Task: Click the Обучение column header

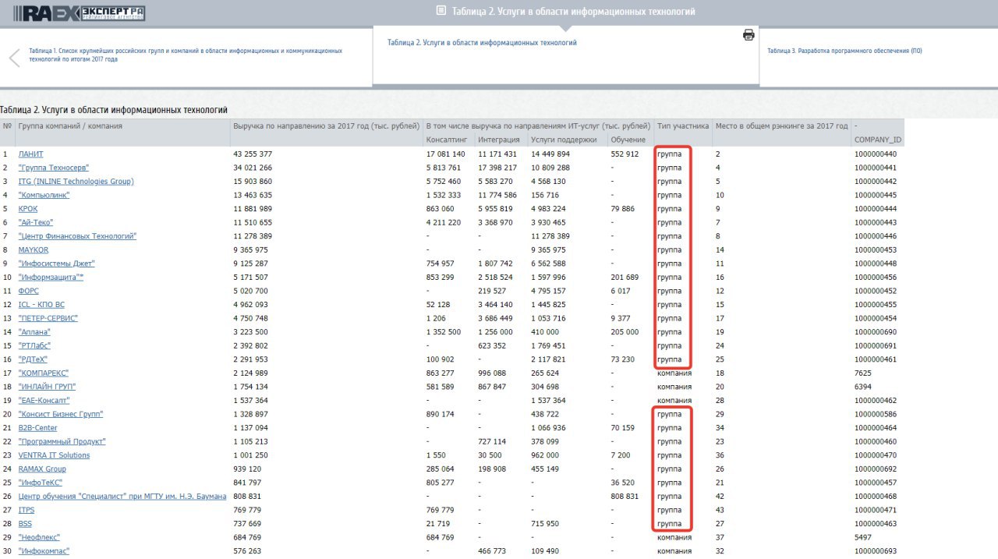Action: pyautogui.click(x=628, y=140)
